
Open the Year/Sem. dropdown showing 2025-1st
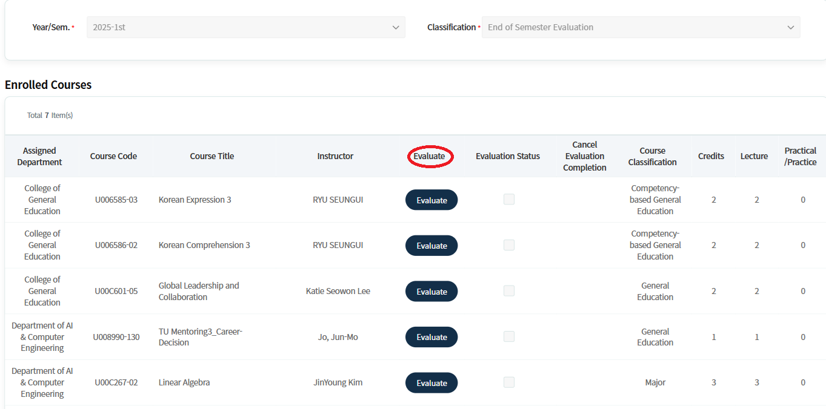[x=245, y=27]
